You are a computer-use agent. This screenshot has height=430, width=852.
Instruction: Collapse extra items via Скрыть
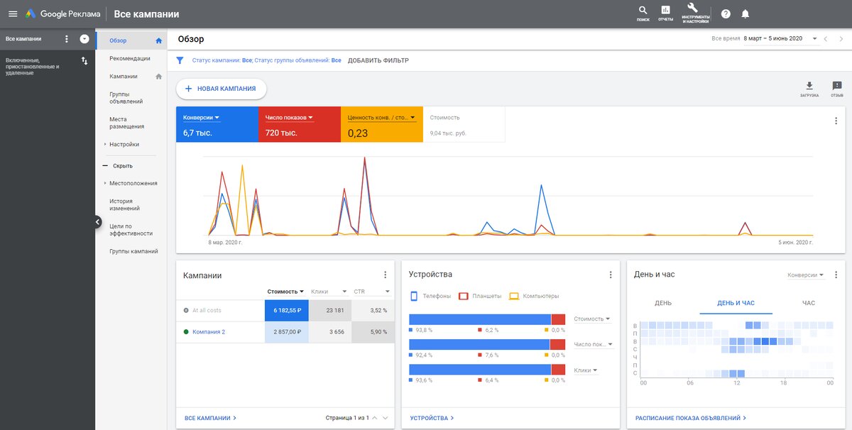click(118, 165)
